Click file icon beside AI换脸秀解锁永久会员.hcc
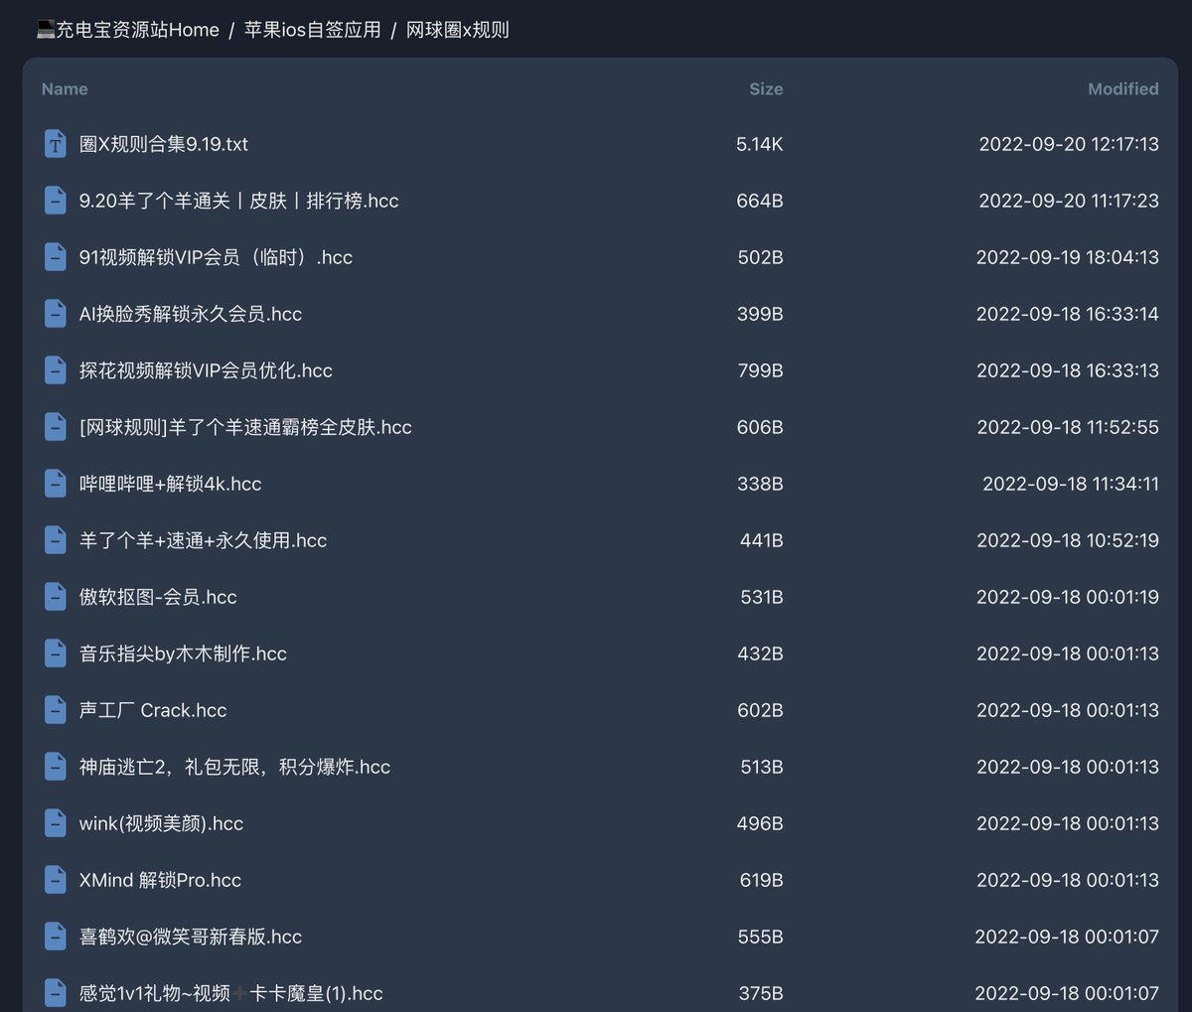This screenshot has width=1192, height=1012. click(x=56, y=314)
